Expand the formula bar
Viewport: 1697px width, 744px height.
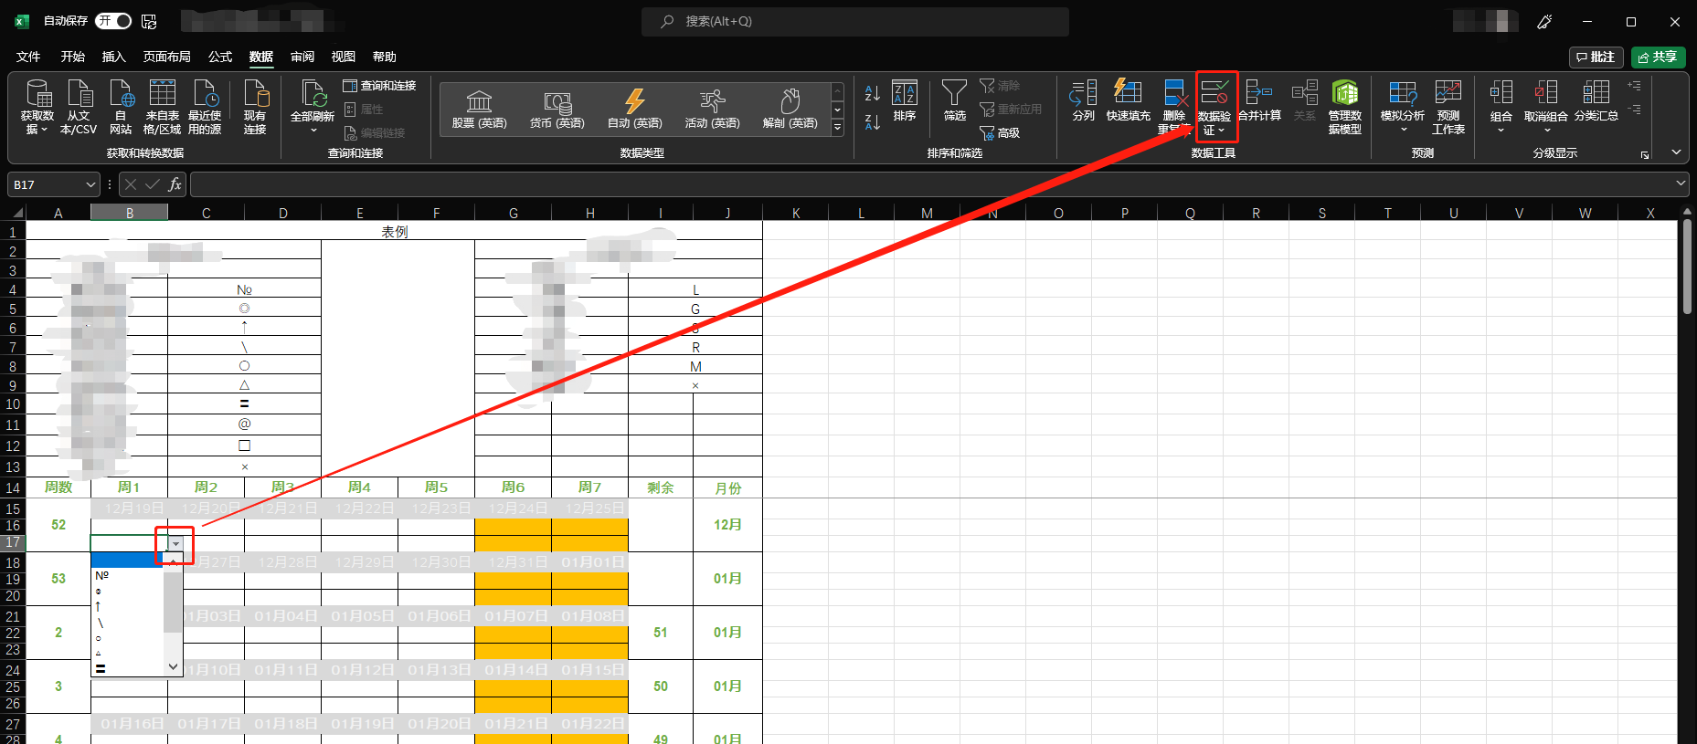[x=1681, y=183]
